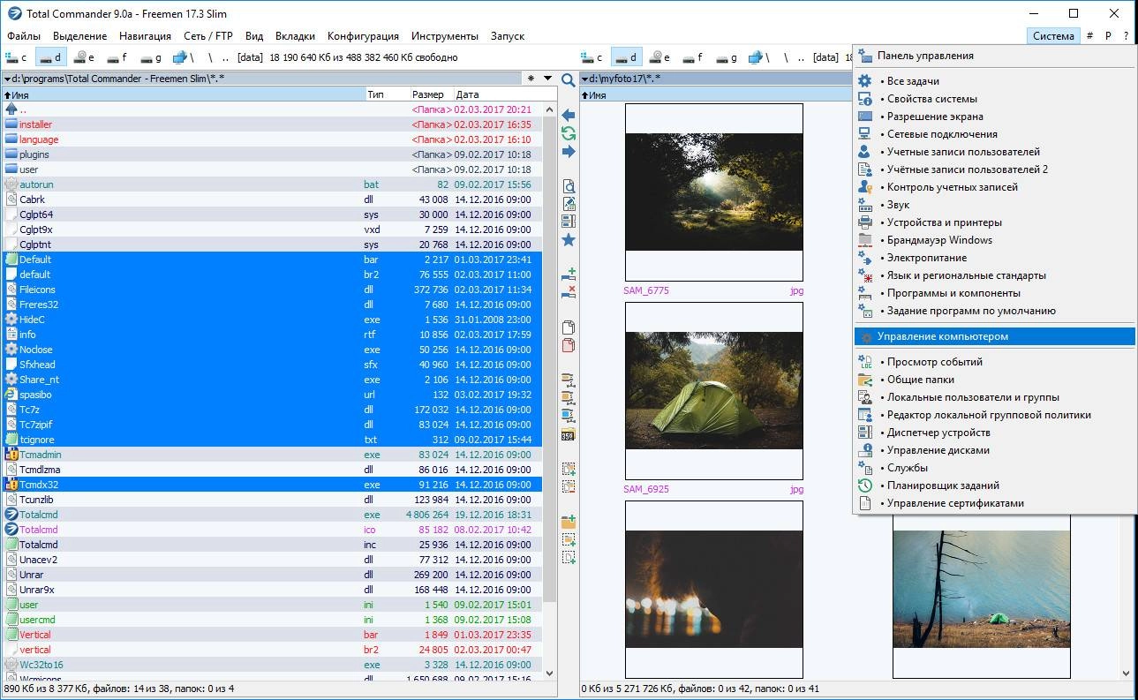
Task: Expand right path bar dropdown before d:\myfoto17
Action: point(585,79)
